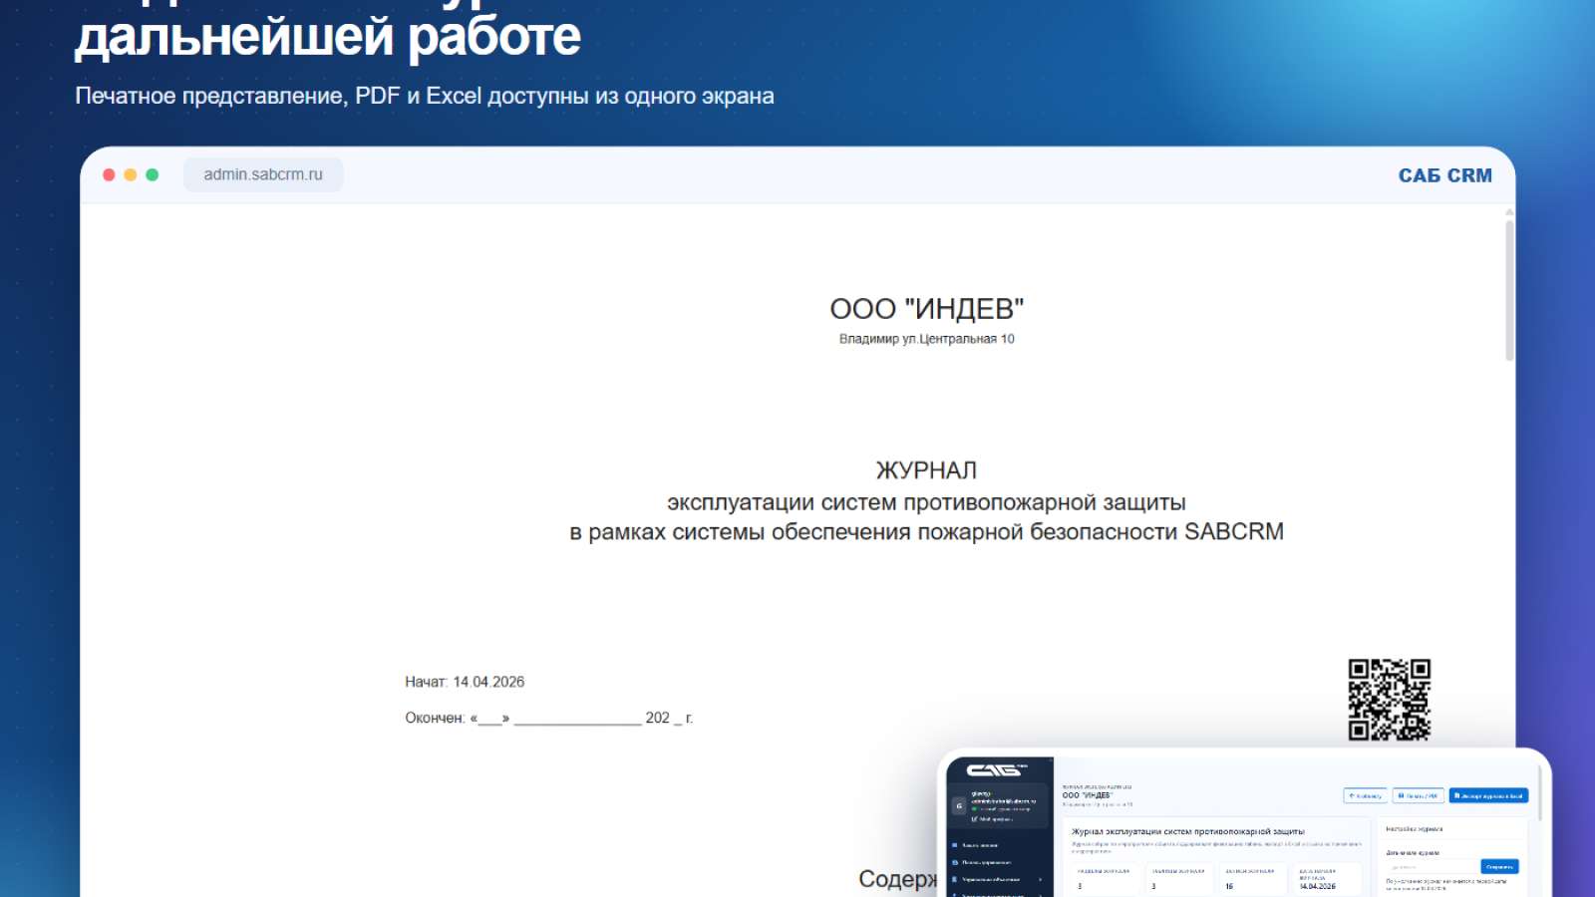Click the line mentioning SABCRM fire safety system
1595x897 pixels.
(x=926, y=532)
